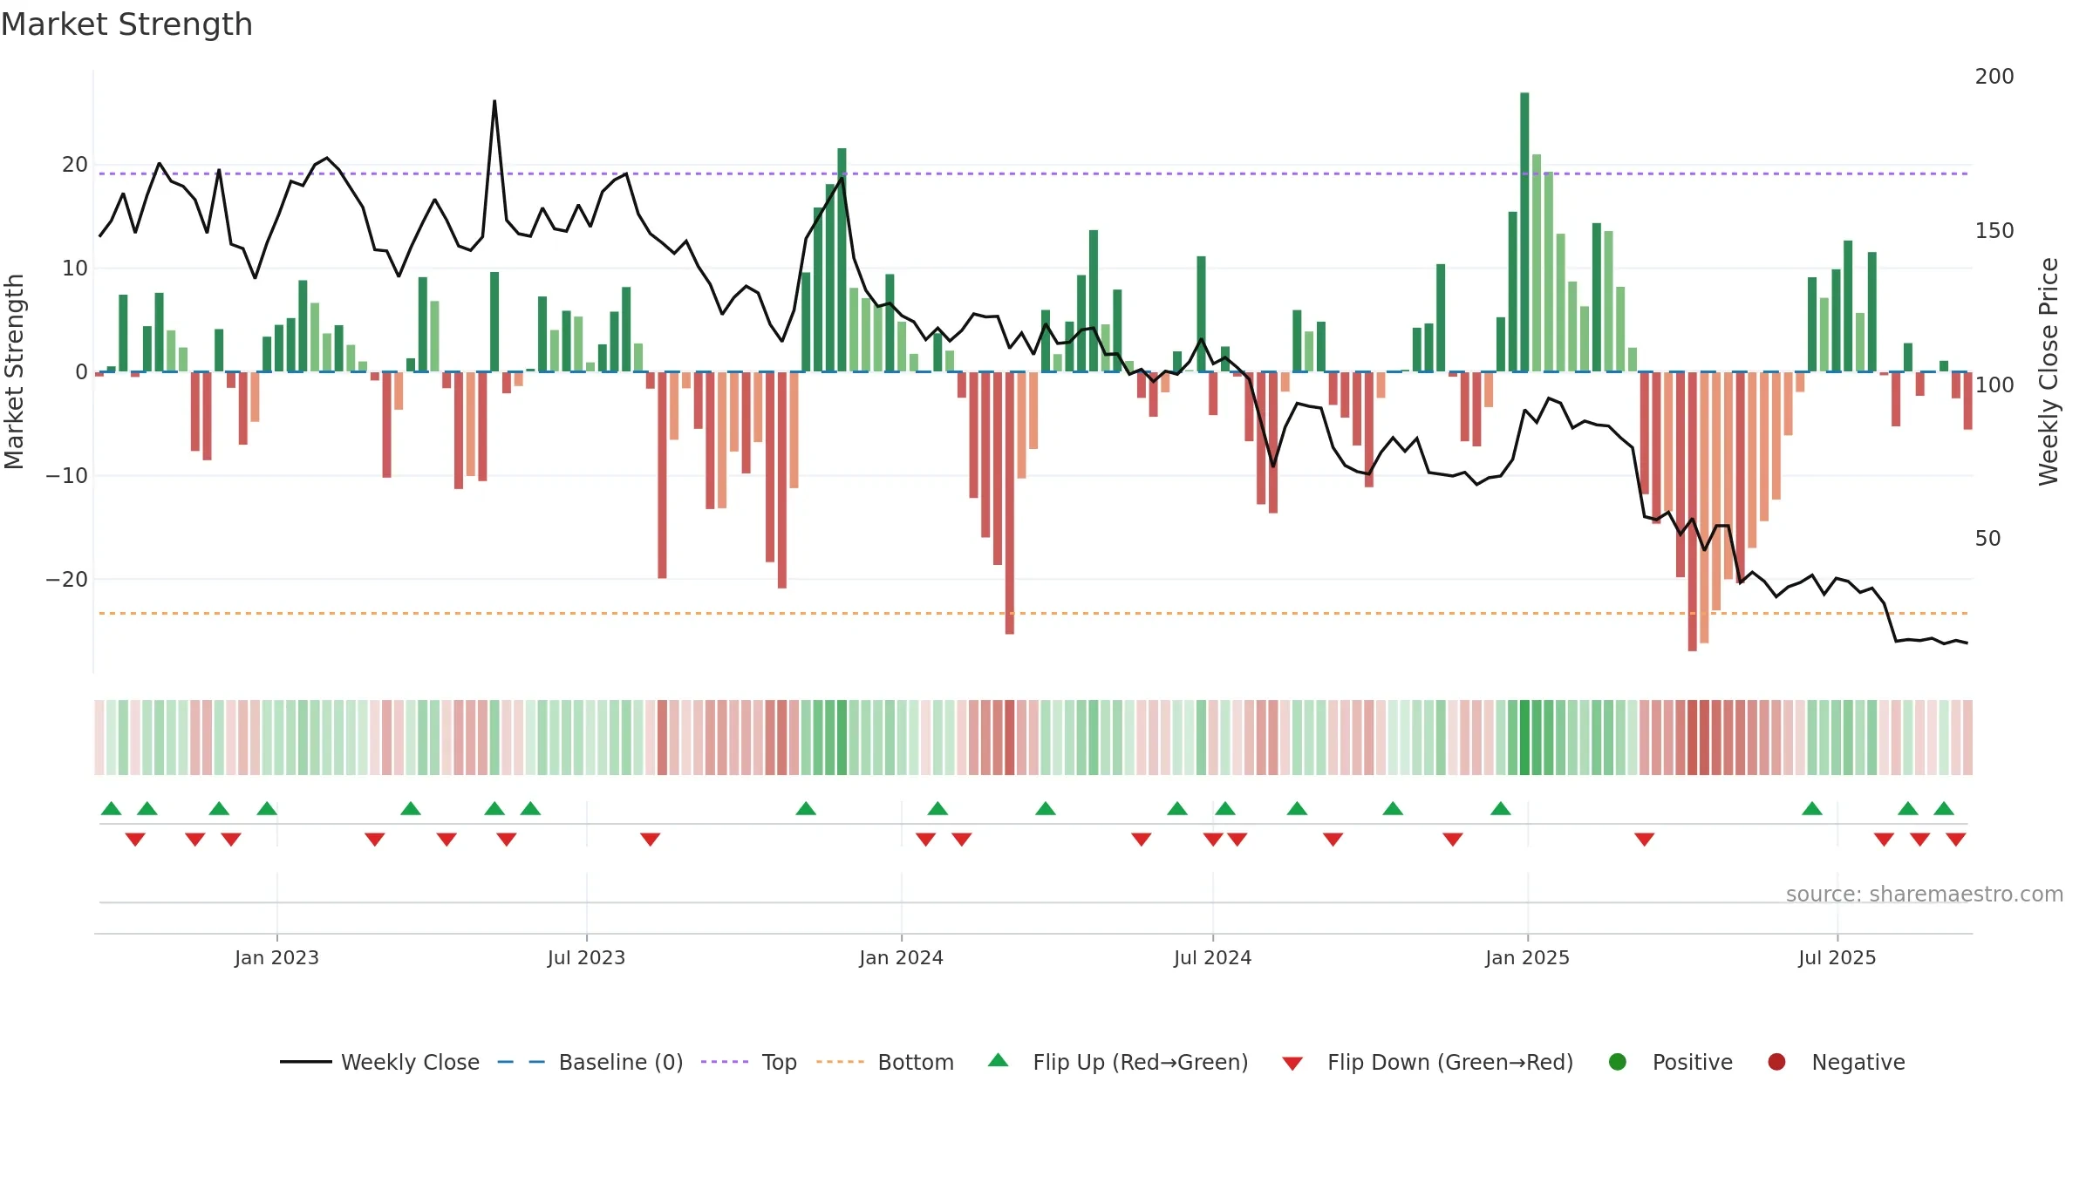Screen dimensions: 2093x1177
Task: Click the 20 tick on the strength axis
Action: [x=75, y=165]
